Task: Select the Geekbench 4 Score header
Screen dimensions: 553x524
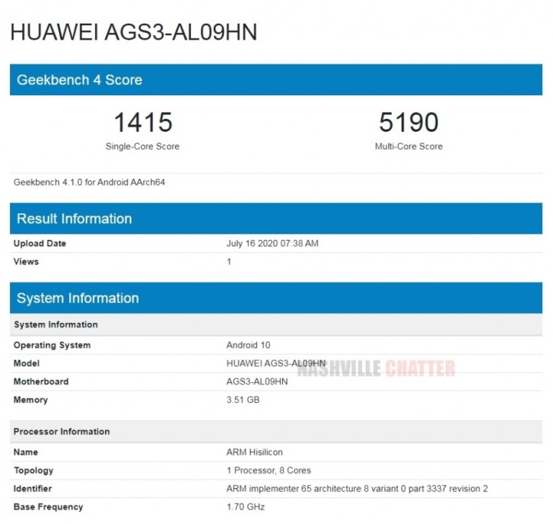Action: 79,80
